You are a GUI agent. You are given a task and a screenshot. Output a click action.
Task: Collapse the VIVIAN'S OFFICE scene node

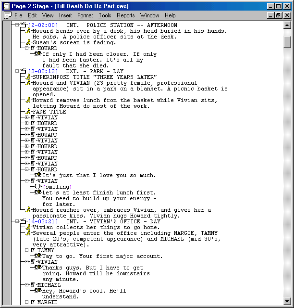click(17, 221)
